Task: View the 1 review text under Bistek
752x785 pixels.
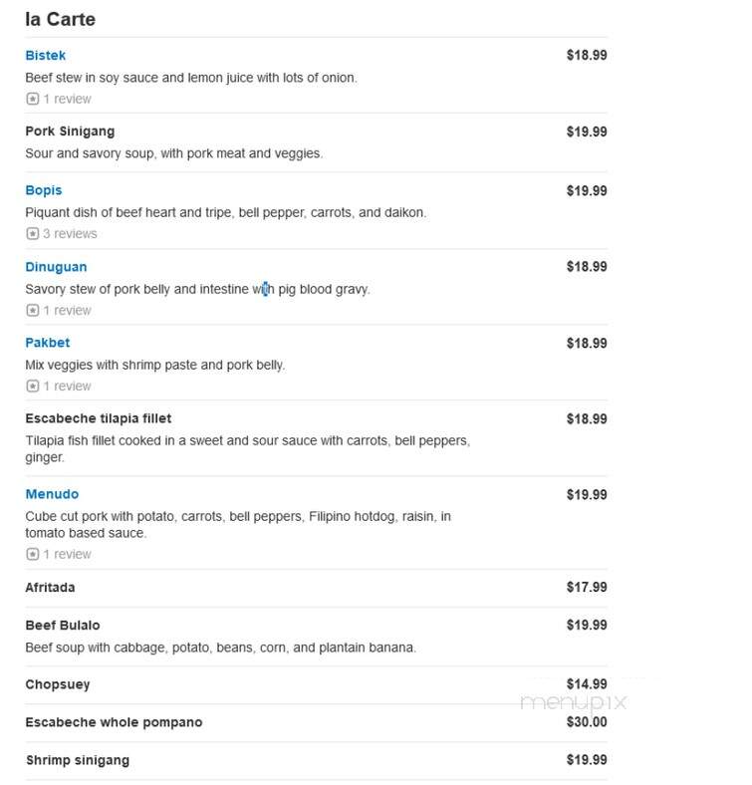Action: [67, 99]
